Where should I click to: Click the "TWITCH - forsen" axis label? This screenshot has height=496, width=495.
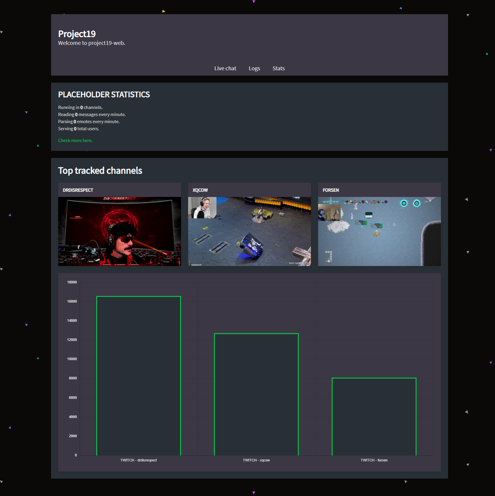click(x=374, y=460)
